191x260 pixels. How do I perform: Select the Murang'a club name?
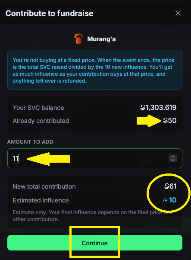click(101, 39)
